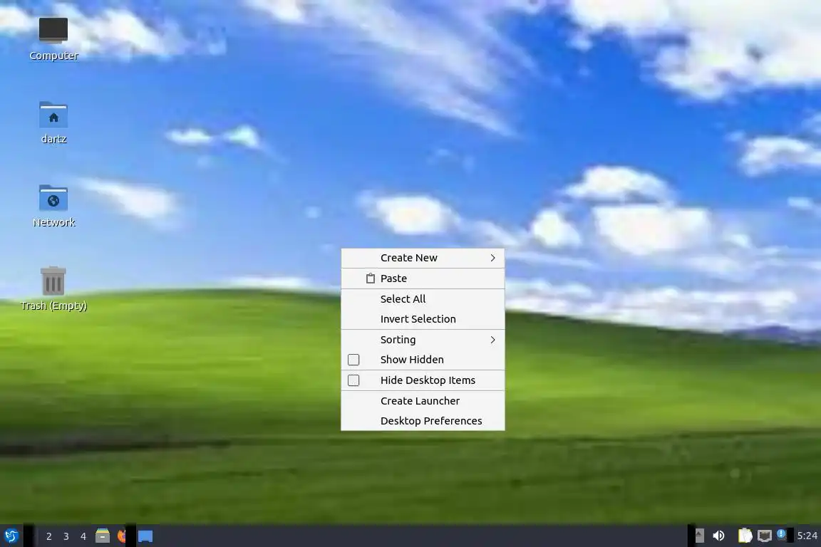Toggle the Show Hidden checkbox
The width and height of the screenshot is (821, 547).
point(353,360)
